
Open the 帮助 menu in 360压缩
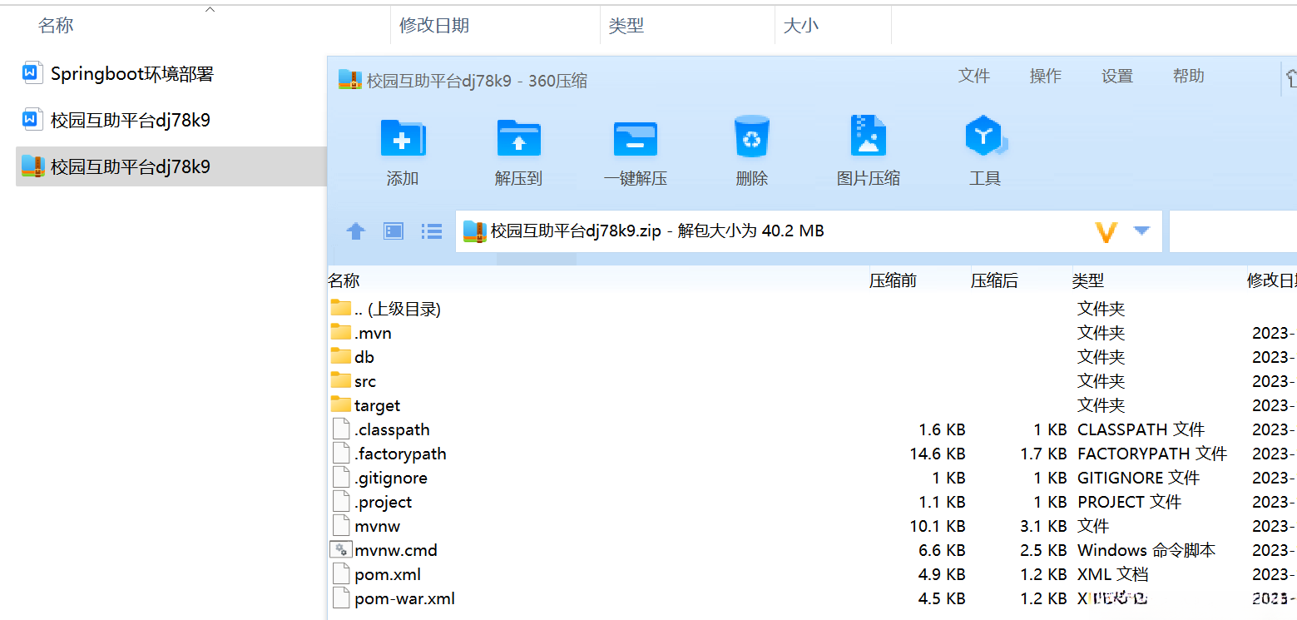[x=1189, y=76]
